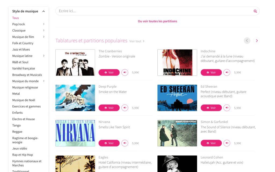The width and height of the screenshot is (275, 172).
Task: Play the audio preview for The Sound of Silence
Action: (227, 143)
